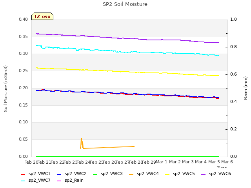Click the Feb 24 date label
The image size is (251, 188).
tap(84, 162)
